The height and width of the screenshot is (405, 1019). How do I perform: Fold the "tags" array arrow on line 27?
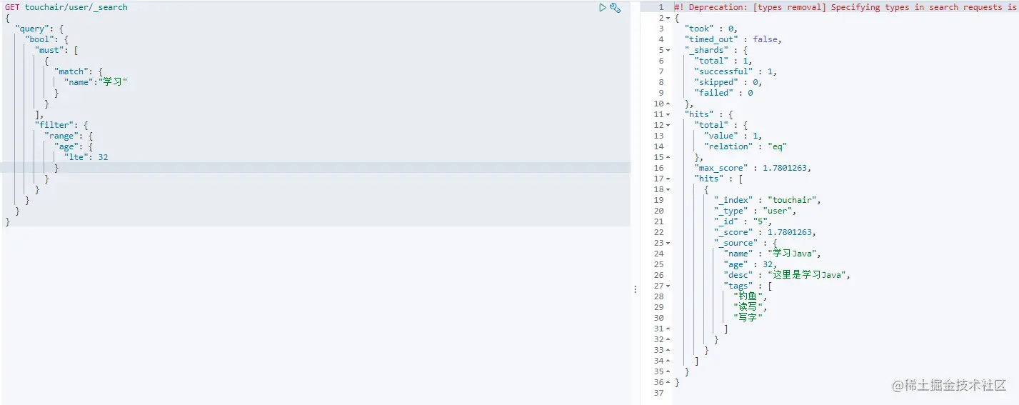[668, 286]
